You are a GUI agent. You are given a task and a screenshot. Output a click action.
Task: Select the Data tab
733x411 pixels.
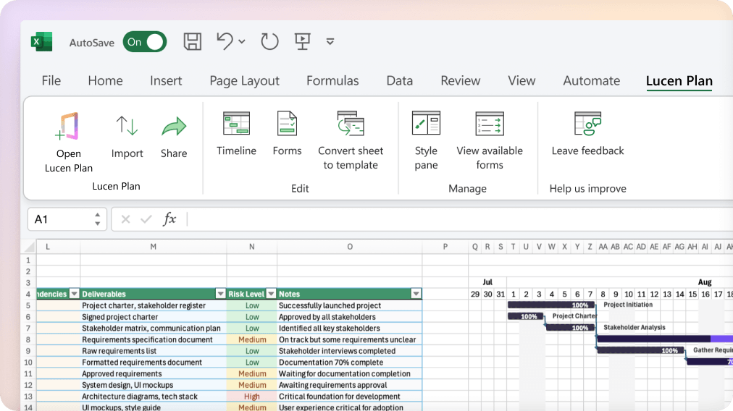(x=400, y=81)
